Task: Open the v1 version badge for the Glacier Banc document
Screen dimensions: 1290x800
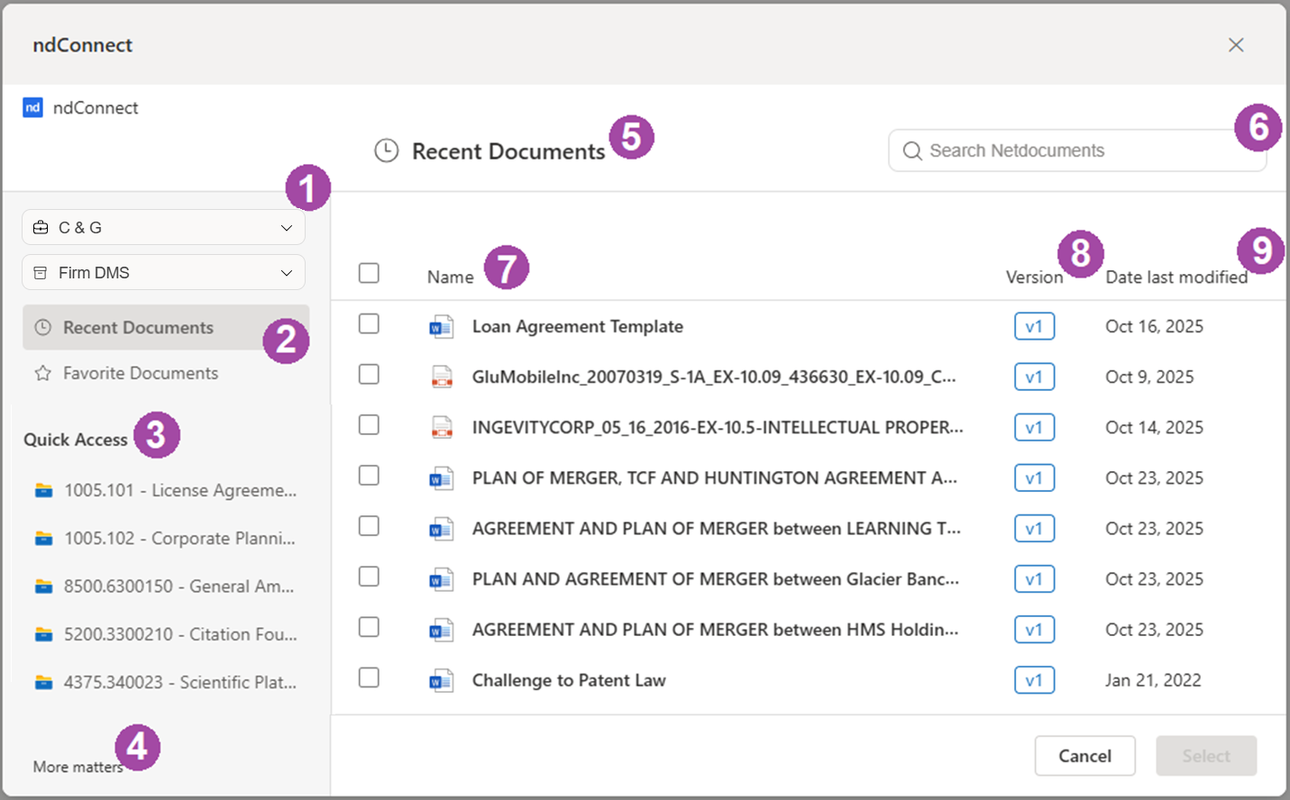Action: click(x=1034, y=578)
